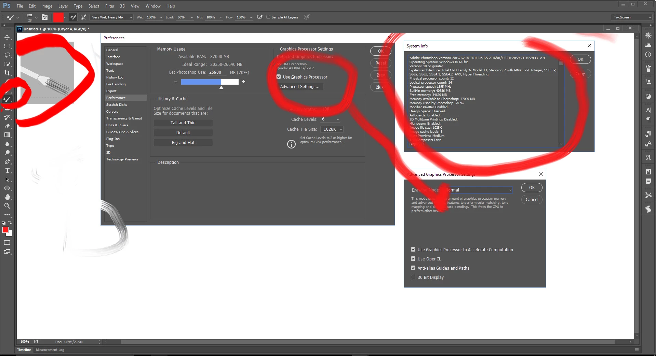Viewport: 656px width, 356px height.
Task: Open the Window menu
Action: [x=153, y=6]
